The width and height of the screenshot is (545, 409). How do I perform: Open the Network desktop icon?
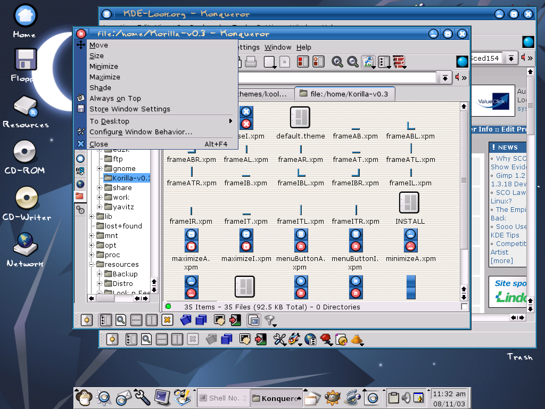(x=26, y=244)
